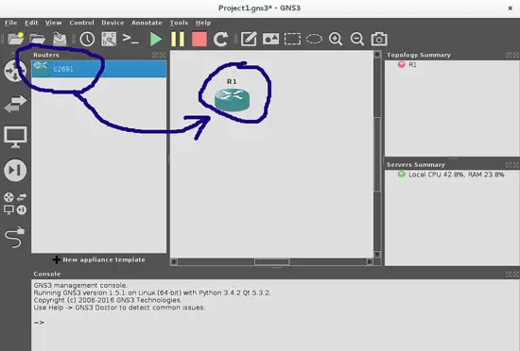
Task: Suspend all devices with yellow pause
Action: (178, 39)
